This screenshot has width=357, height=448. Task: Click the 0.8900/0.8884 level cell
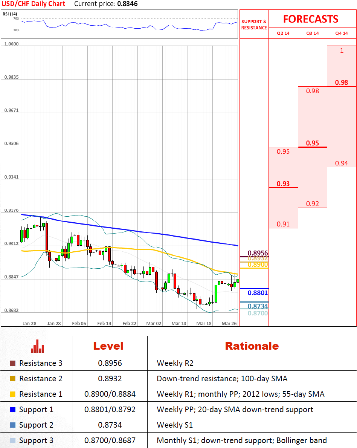[110, 394]
